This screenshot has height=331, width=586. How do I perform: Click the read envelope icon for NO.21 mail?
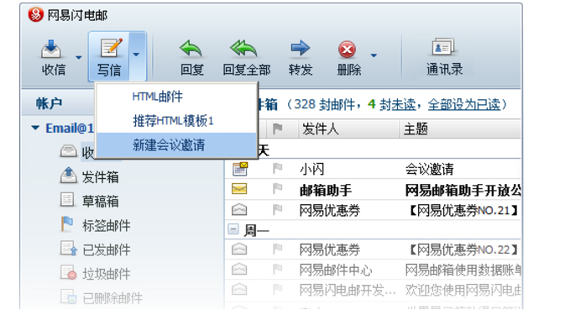point(239,209)
